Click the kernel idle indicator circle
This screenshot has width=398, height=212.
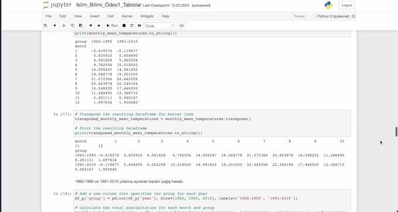coord(354,16)
